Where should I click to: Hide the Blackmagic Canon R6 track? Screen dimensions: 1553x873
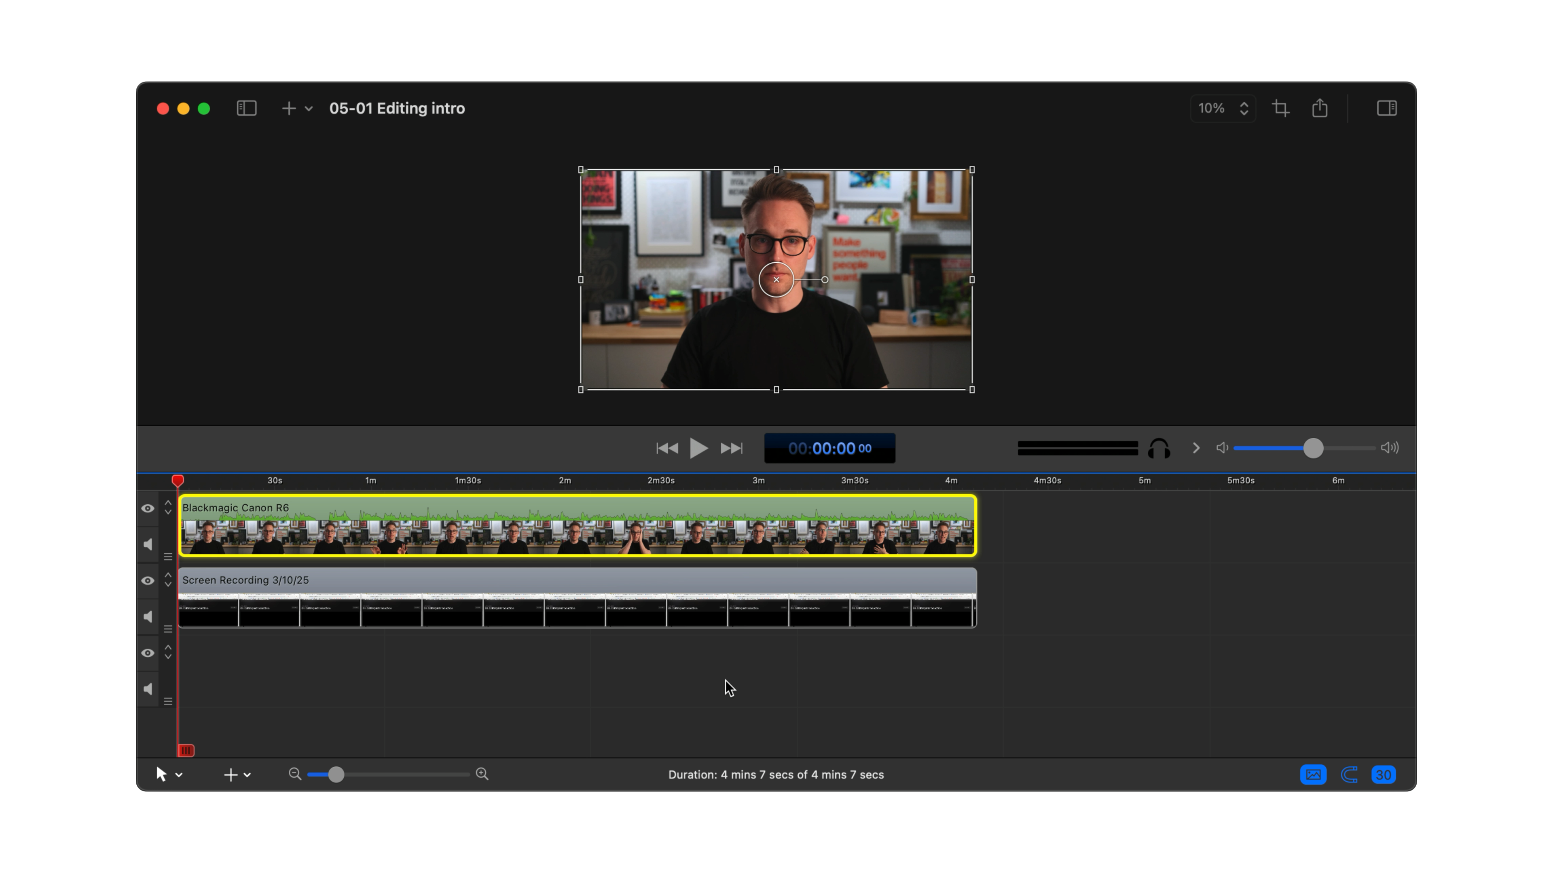[147, 508]
